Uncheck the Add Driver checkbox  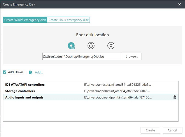[x=5, y=72]
